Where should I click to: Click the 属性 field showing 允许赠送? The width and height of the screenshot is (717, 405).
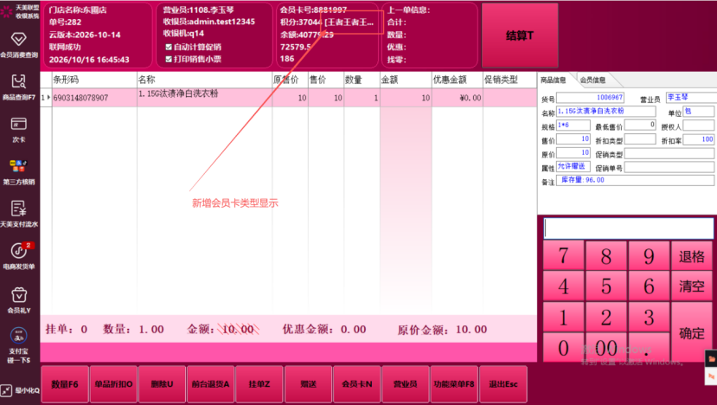coord(573,166)
